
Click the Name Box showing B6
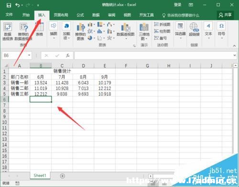(x=15, y=56)
